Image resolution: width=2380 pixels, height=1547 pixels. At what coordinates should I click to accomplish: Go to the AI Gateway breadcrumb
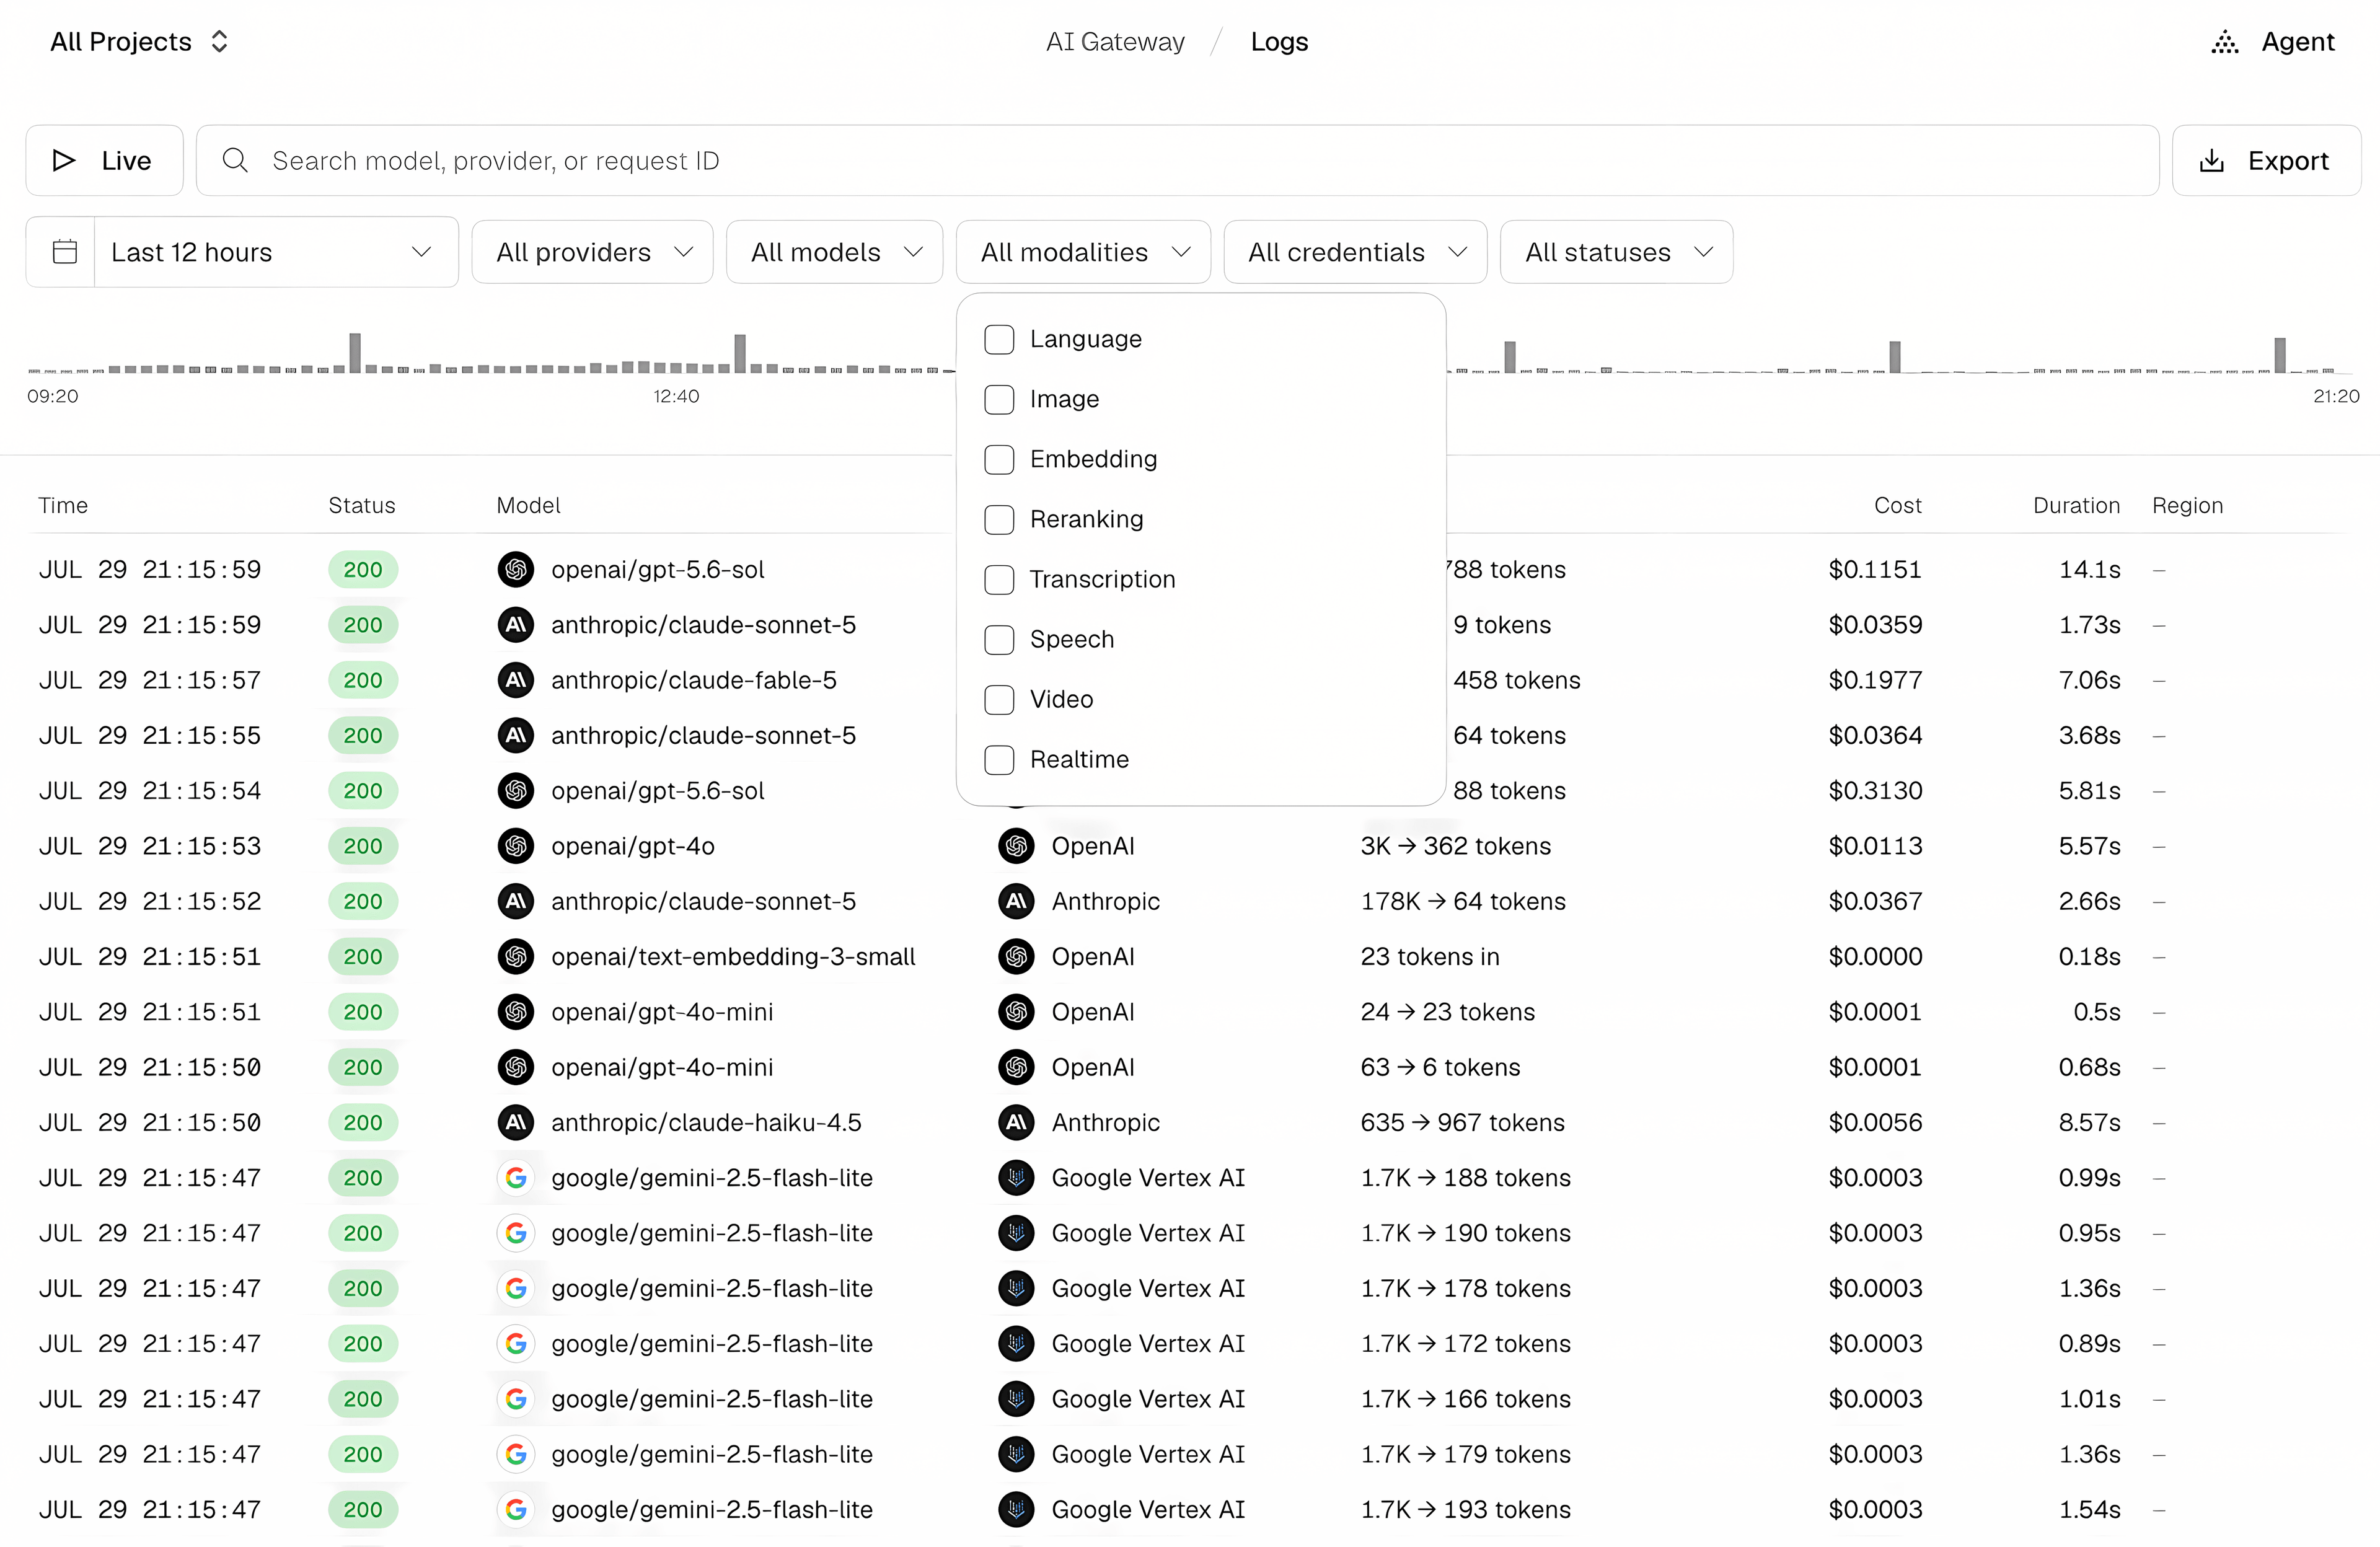pyautogui.click(x=1115, y=42)
